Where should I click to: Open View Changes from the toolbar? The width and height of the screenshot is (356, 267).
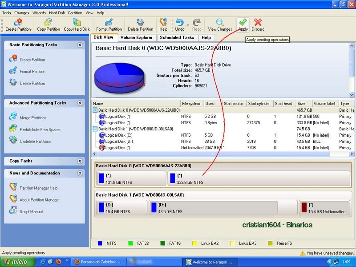pyautogui.click(x=220, y=23)
